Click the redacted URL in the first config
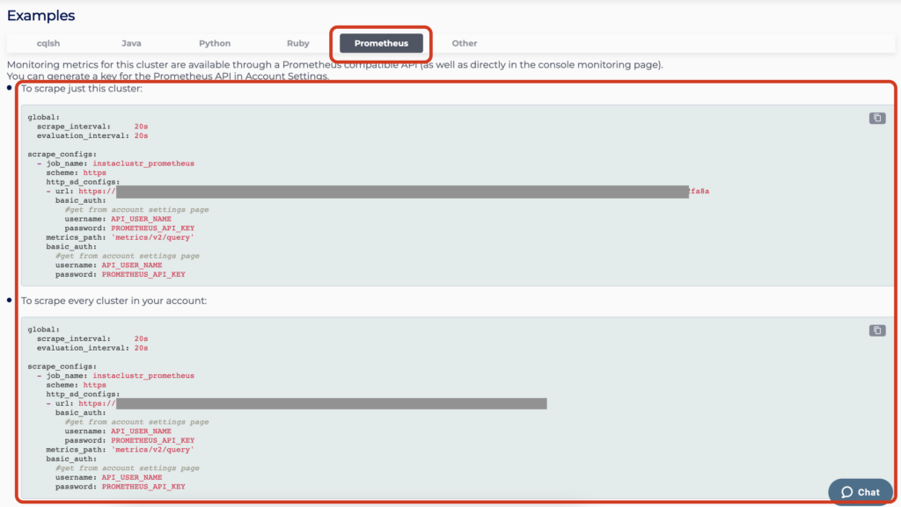901x507 pixels. (x=401, y=192)
